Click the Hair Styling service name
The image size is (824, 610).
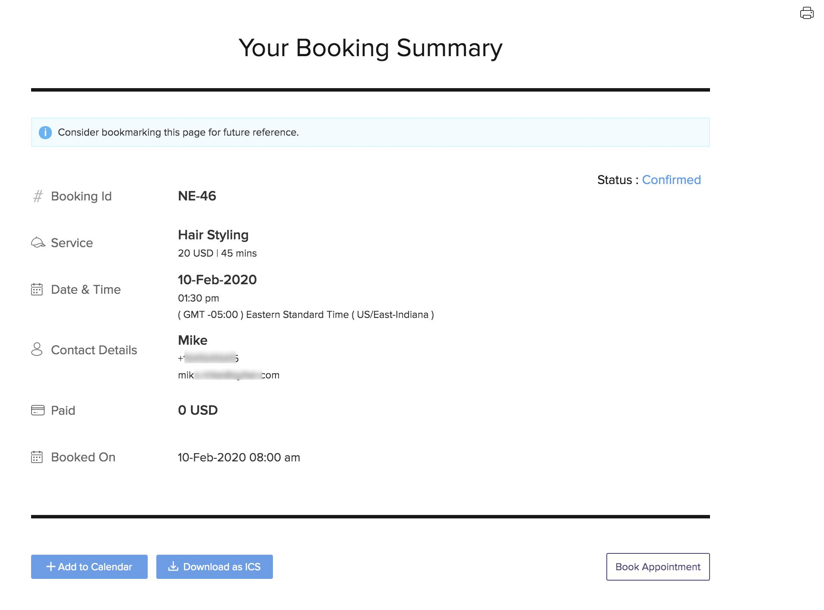(x=213, y=235)
